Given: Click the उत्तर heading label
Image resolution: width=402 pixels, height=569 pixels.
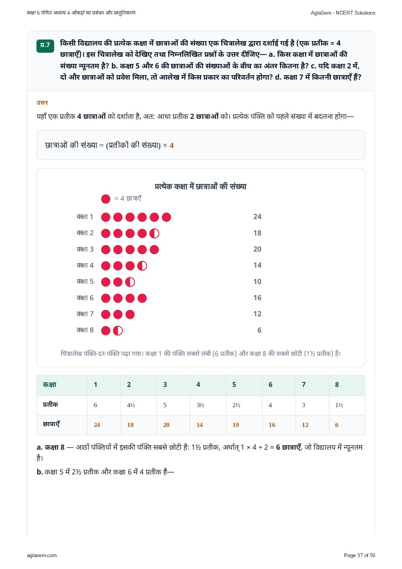Looking at the screenshot, I should click(42, 103).
